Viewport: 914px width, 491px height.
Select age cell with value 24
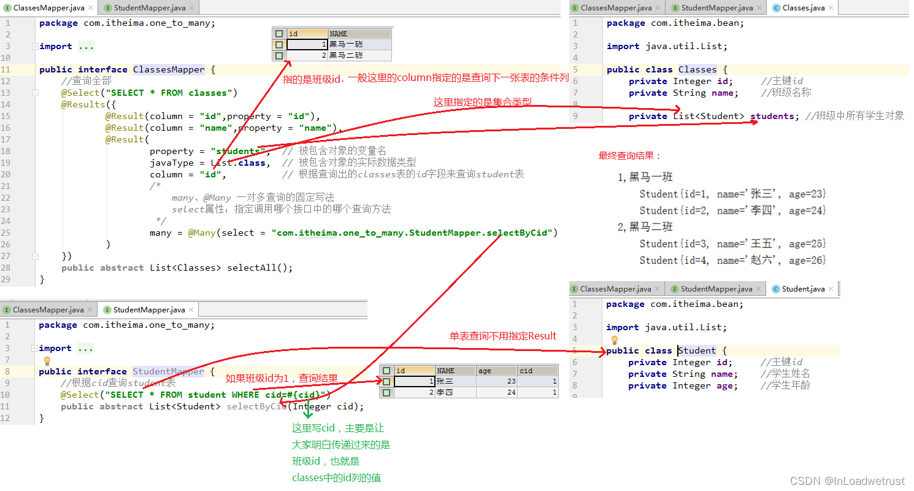click(x=497, y=392)
